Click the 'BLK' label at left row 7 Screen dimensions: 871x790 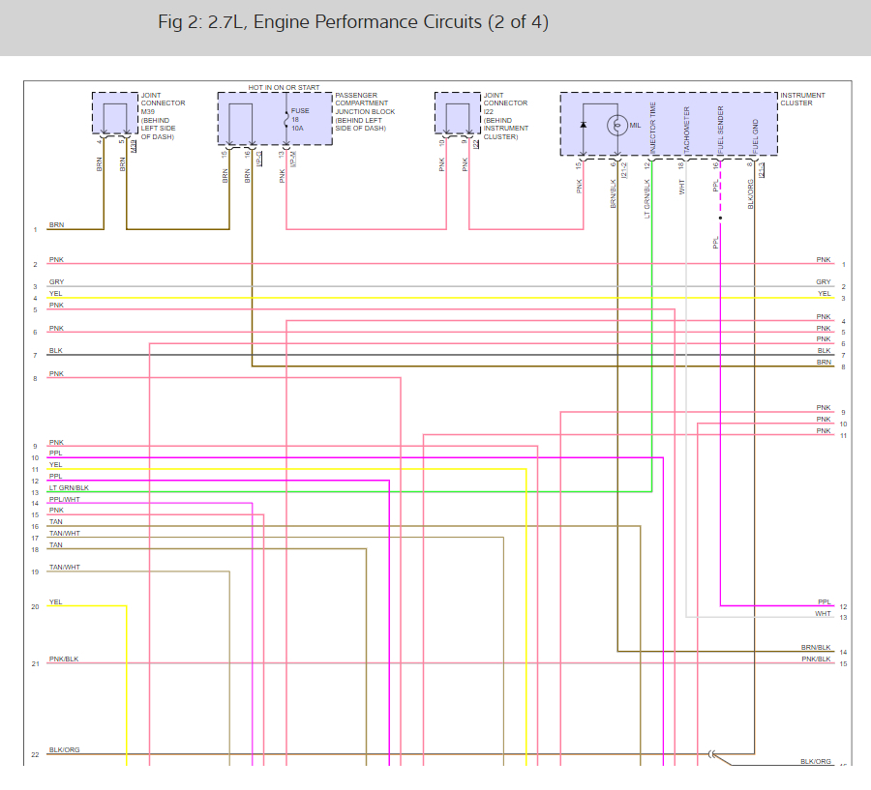click(x=55, y=351)
